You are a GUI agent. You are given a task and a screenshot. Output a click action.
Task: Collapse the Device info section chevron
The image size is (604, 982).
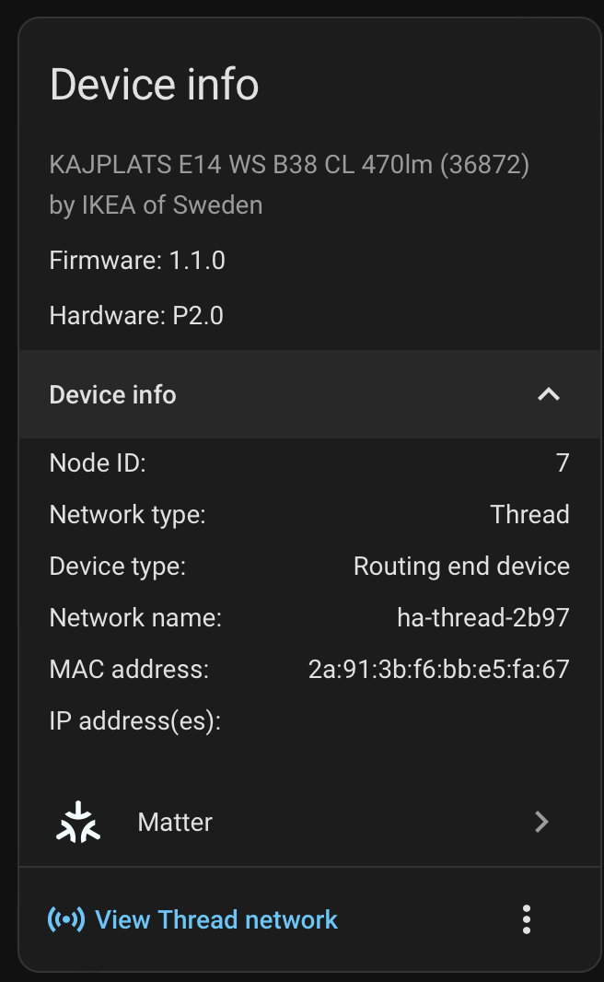[x=548, y=394]
